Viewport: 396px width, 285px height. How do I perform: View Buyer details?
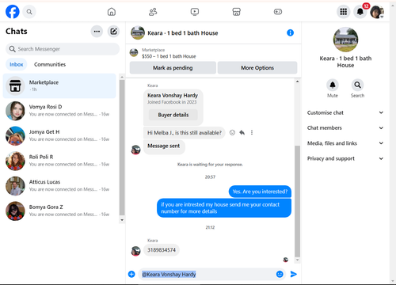173,115
